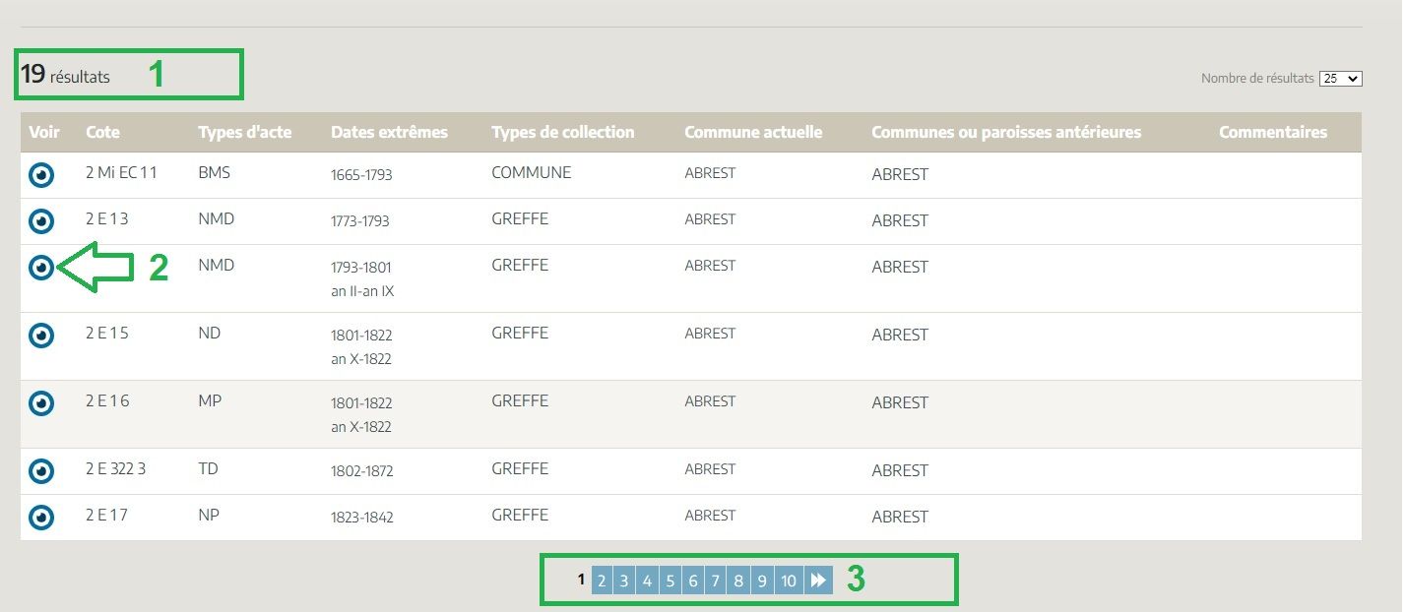Open eye icon for 2 E 15 record
Viewport: 1405px width, 612px height.
coord(40,336)
